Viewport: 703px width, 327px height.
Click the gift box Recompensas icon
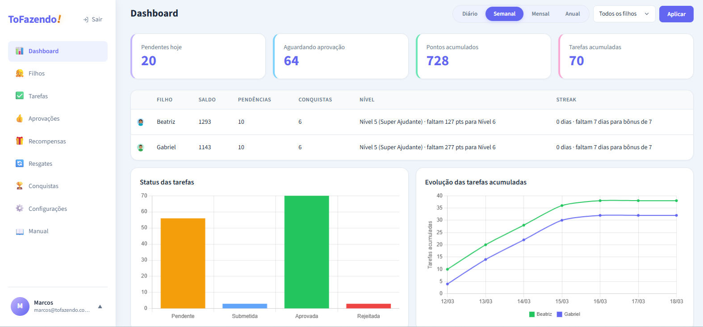coord(20,141)
